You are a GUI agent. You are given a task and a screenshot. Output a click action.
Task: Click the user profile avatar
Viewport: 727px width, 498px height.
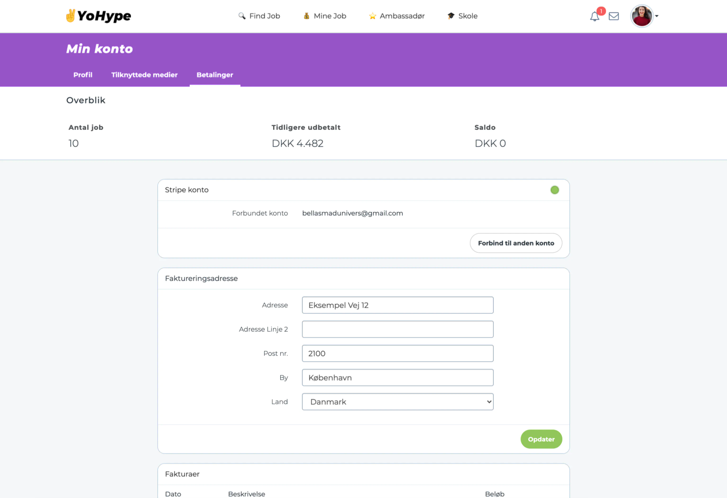[x=641, y=16]
